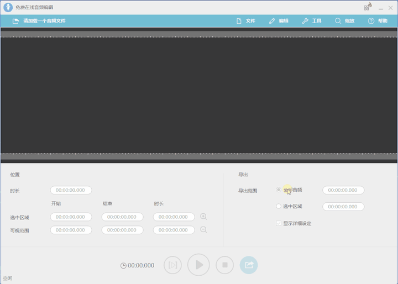
Task: Click the blue export share button
Action: [249, 265]
